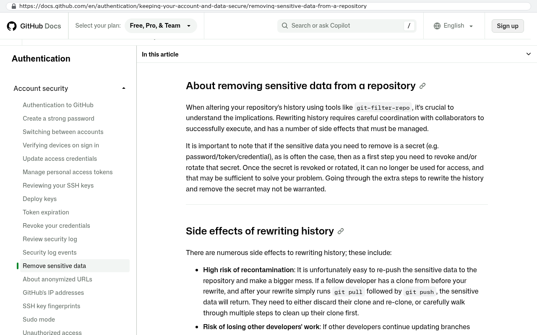This screenshot has width=537, height=335.
Task: Expand the In this article chevron
Action: pos(529,54)
